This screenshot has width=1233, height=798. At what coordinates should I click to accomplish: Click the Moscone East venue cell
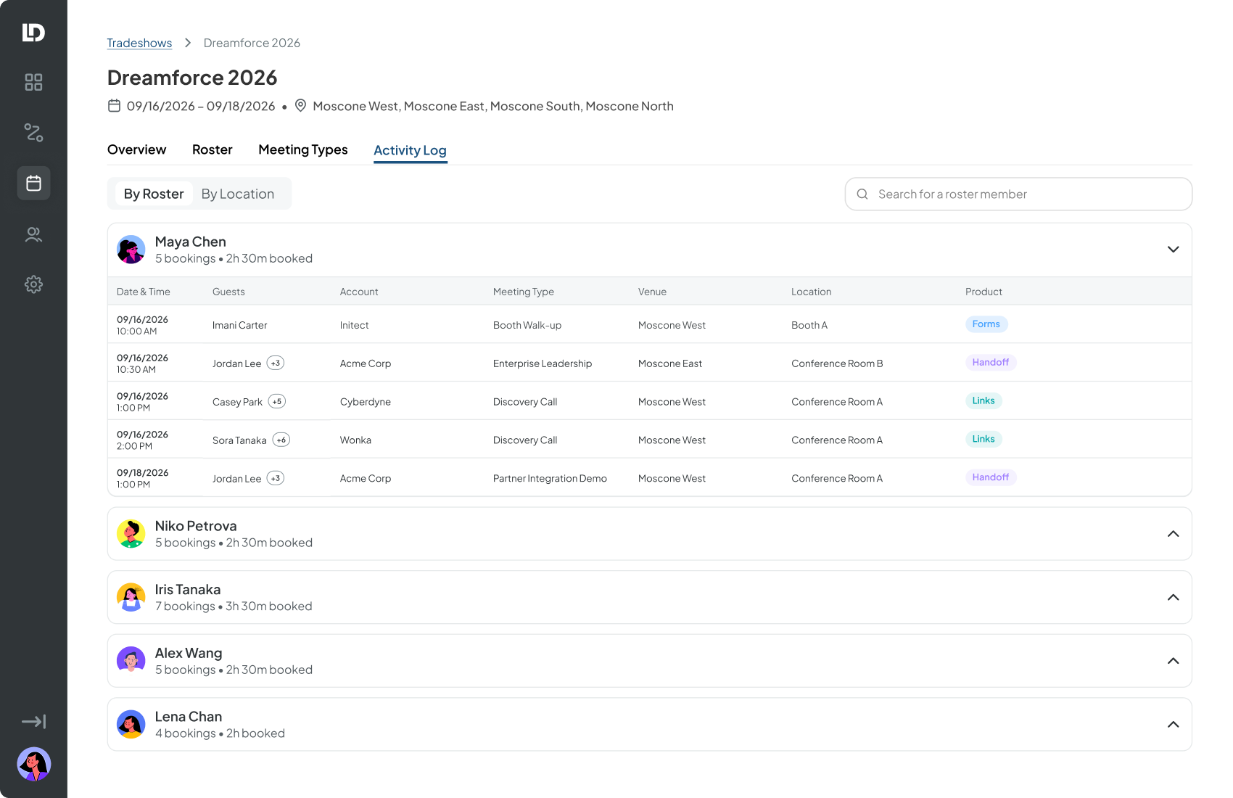coord(670,363)
